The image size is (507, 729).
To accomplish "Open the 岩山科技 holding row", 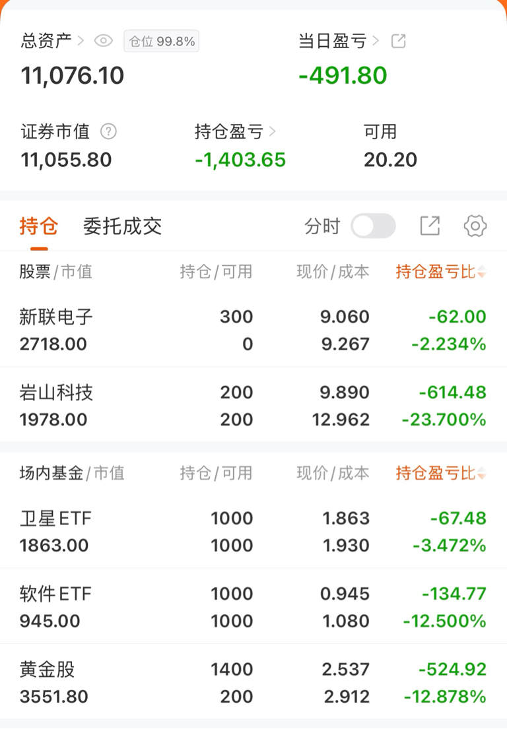I will (x=253, y=406).
